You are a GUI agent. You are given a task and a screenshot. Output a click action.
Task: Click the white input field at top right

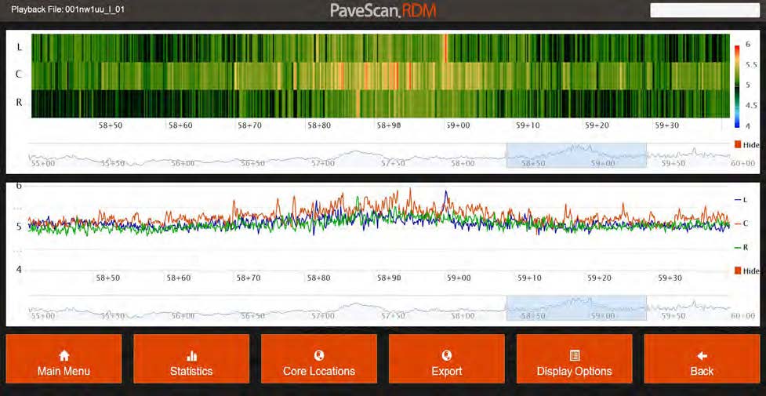703,9
